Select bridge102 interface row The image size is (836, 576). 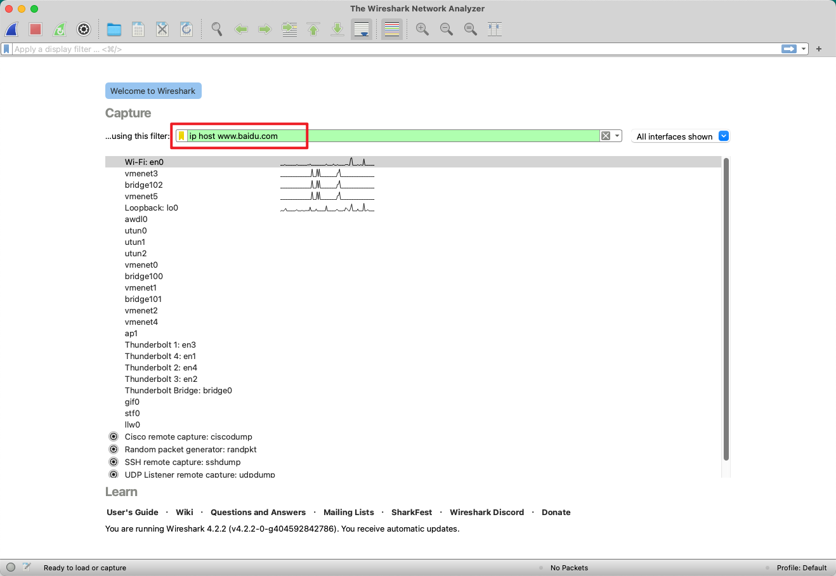point(413,185)
